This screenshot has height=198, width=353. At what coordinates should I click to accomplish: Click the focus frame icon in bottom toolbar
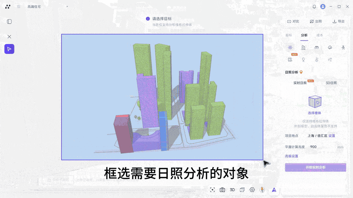point(212,190)
